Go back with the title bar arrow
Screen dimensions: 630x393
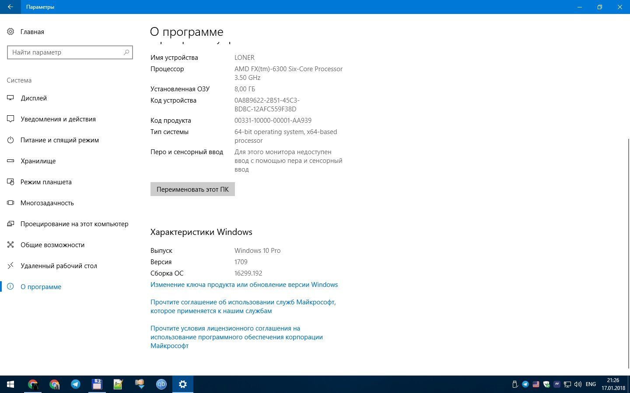point(10,7)
